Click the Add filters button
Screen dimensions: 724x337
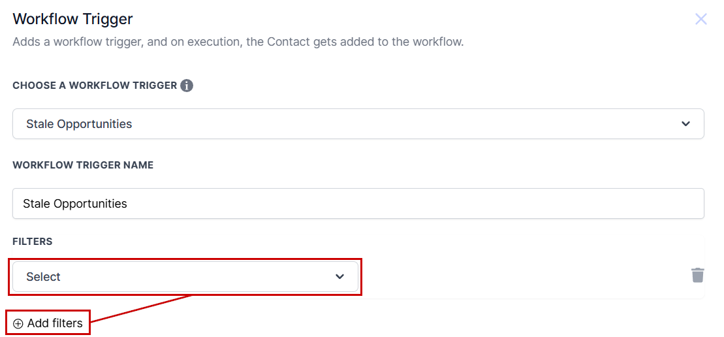(x=48, y=323)
